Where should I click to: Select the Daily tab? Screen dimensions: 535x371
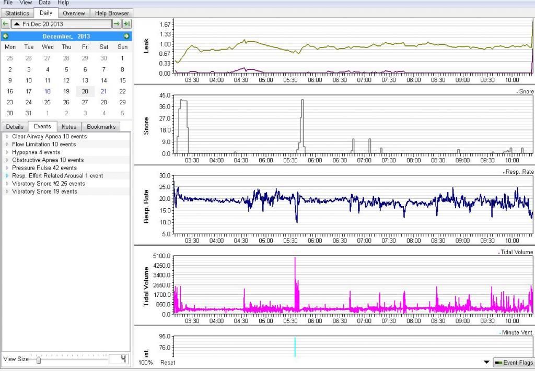[46, 13]
